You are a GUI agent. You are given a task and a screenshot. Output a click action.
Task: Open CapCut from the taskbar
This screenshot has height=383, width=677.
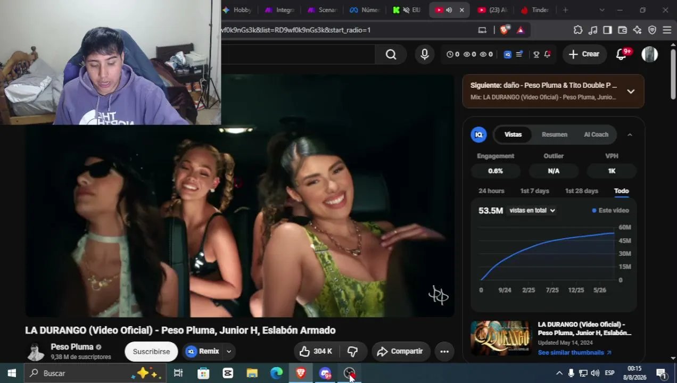pyautogui.click(x=228, y=373)
